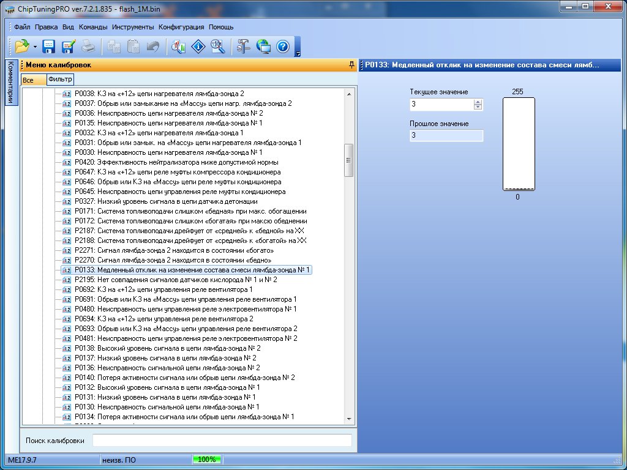
Task: Switch to the Фильтр tab
Action: (x=60, y=80)
